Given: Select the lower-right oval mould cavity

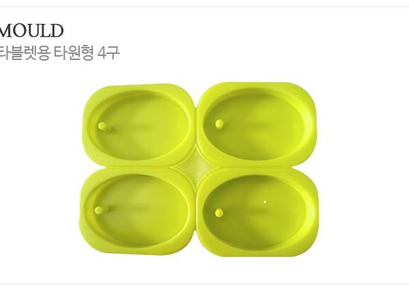Looking at the screenshot, I should tap(257, 212).
